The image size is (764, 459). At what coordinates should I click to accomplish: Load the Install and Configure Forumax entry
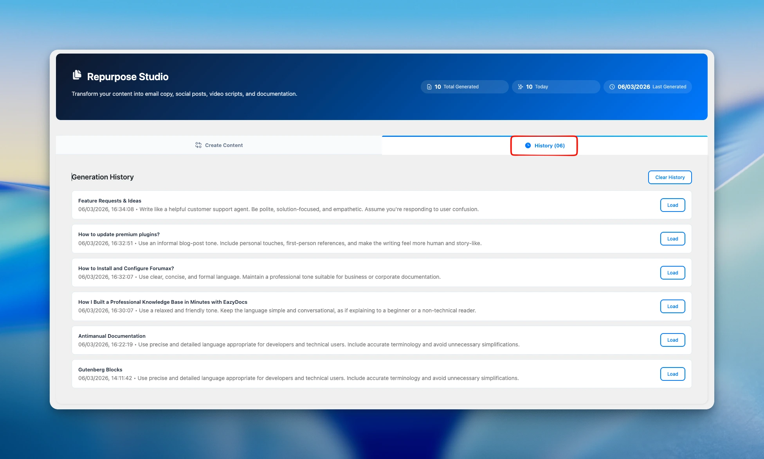pos(672,273)
